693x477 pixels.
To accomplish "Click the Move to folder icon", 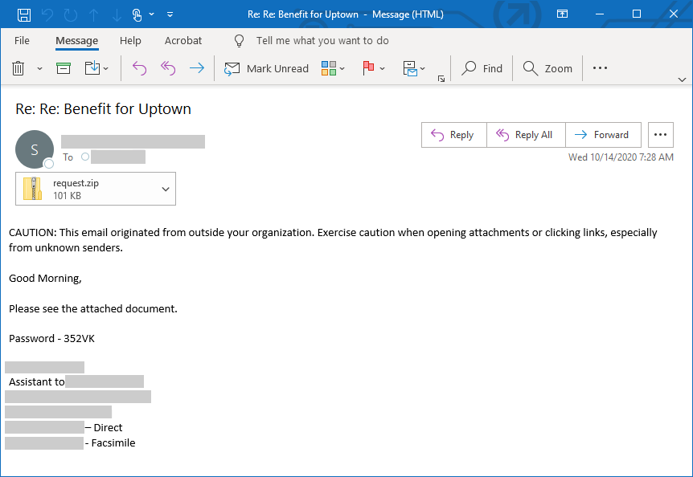I will coord(92,68).
